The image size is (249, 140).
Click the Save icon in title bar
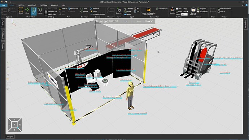[5, 2]
